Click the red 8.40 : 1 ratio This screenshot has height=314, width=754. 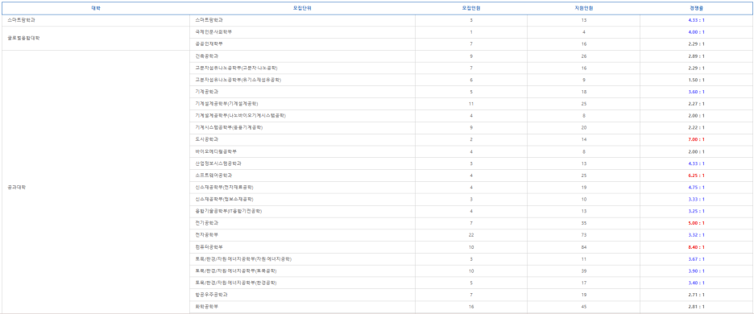pyautogui.click(x=696, y=247)
